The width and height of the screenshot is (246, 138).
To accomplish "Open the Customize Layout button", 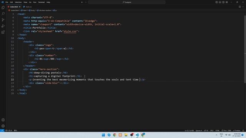I will pos(227,2).
